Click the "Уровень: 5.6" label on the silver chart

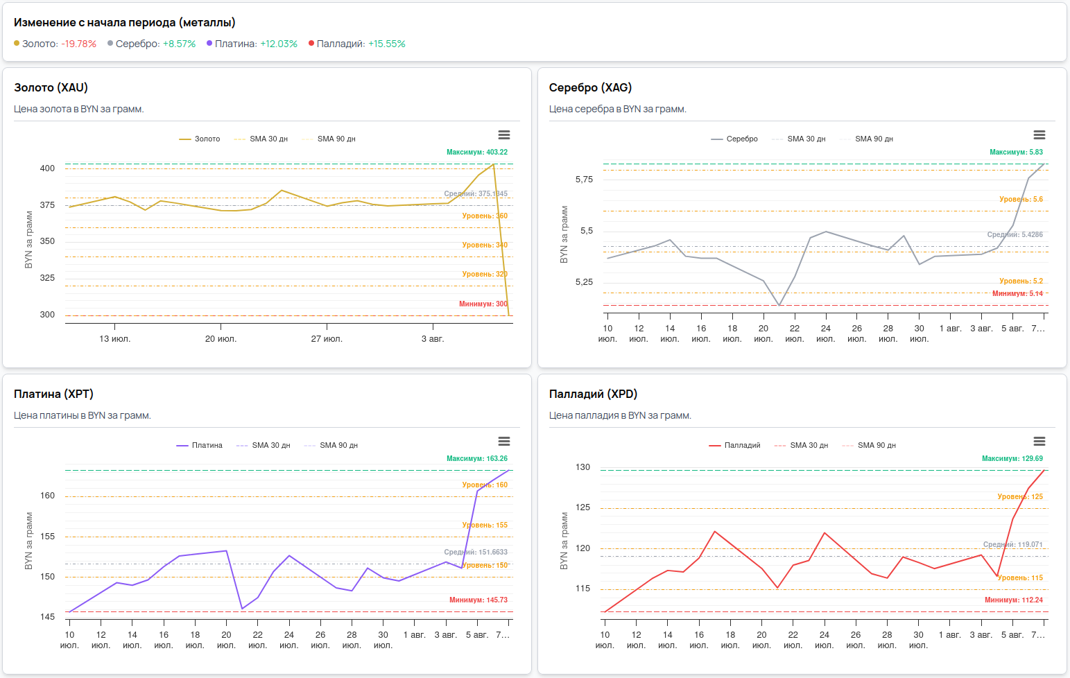pyautogui.click(x=1021, y=199)
